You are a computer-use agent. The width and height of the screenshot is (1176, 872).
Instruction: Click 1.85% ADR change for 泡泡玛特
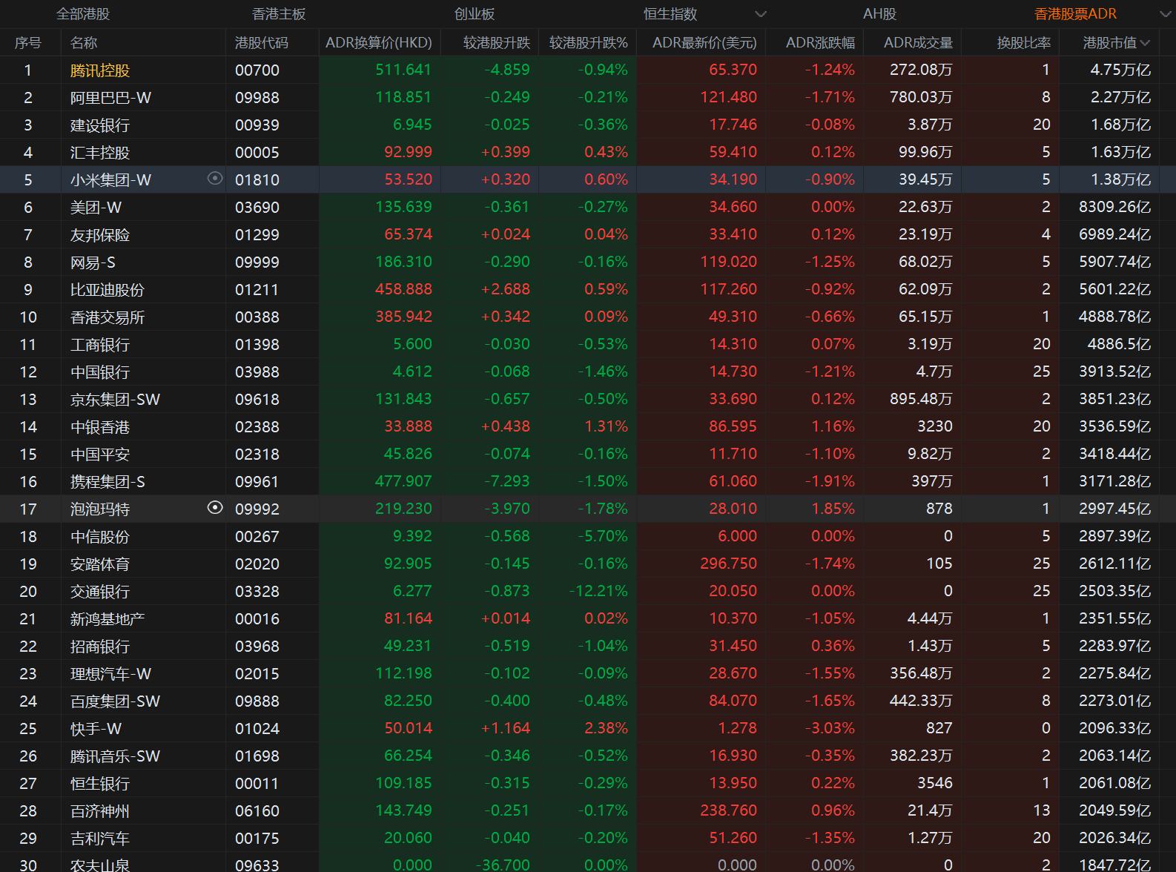(x=833, y=509)
